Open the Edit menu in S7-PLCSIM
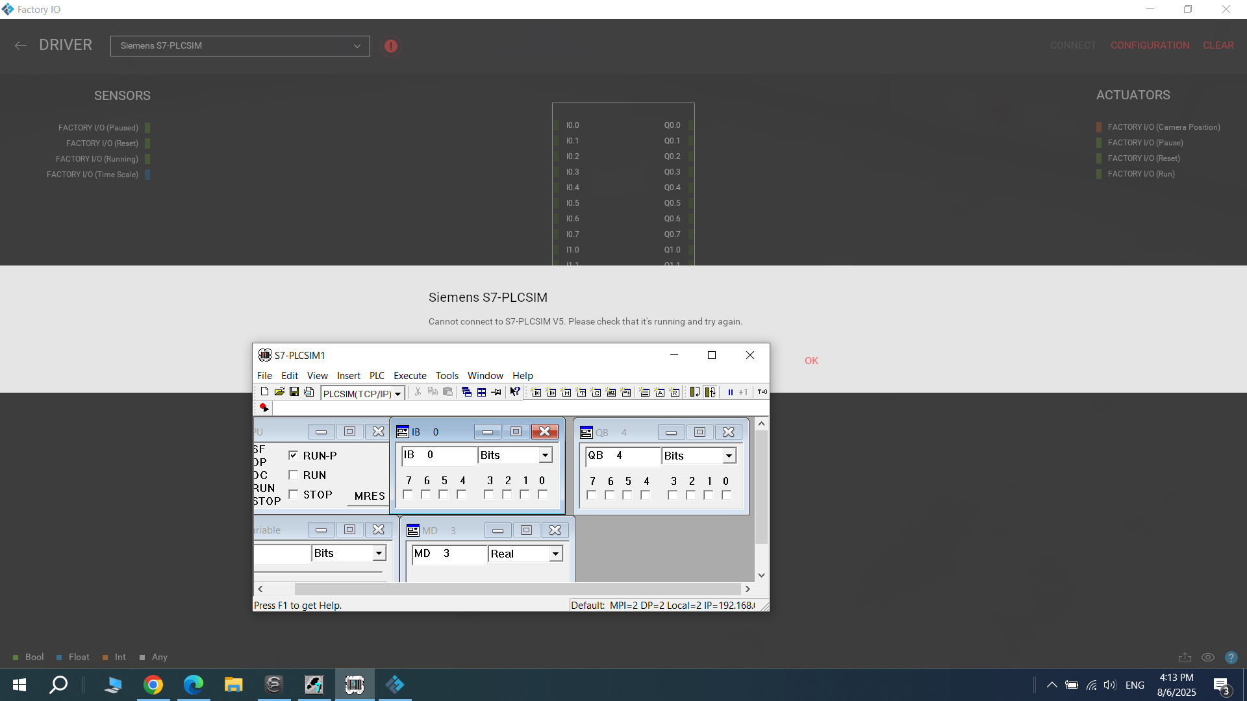Screen dimensions: 1247x701 (290, 376)
